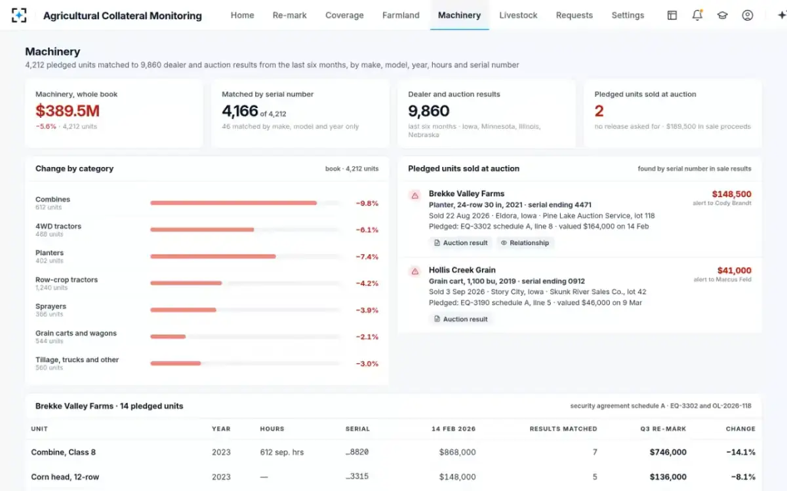This screenshot has width=787, height=491.
Task: Click the Brekke Valley Farms borrower name
Action: click(466, 194)
